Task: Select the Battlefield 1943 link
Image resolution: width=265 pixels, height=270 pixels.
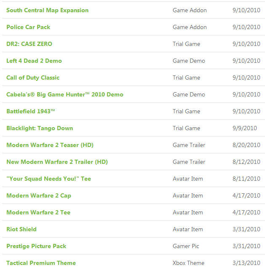Action: (31, 111)
